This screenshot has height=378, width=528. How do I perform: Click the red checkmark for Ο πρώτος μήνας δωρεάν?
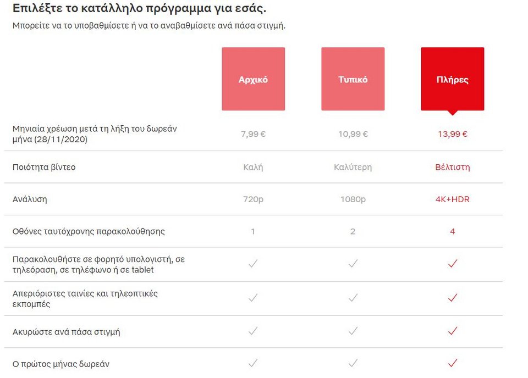452,363
